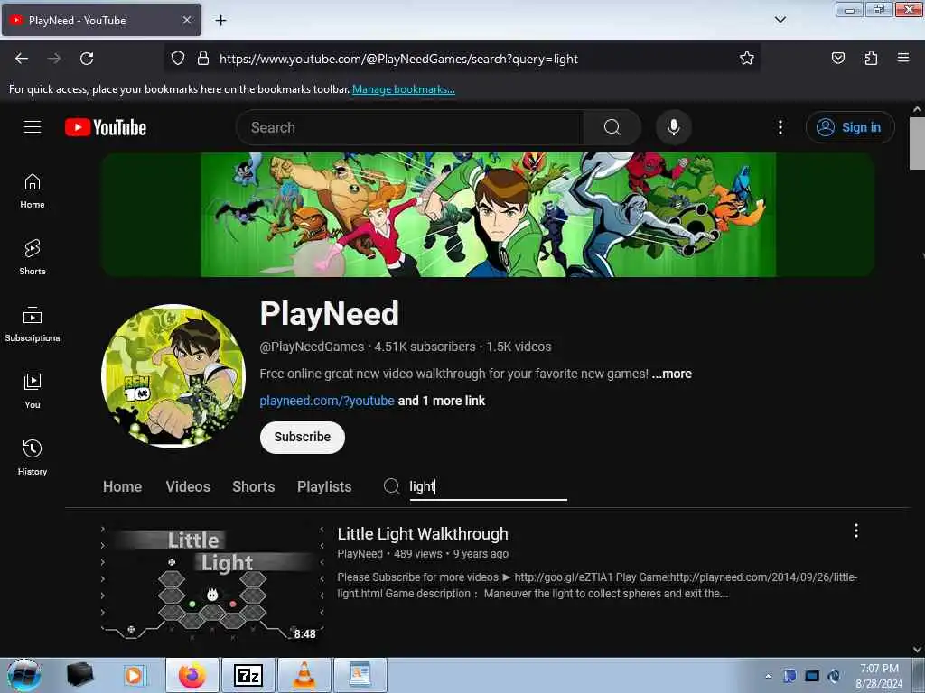Open Shorts in sidebar
This screenshot has height=693, width=925.
tap(33, 257)
